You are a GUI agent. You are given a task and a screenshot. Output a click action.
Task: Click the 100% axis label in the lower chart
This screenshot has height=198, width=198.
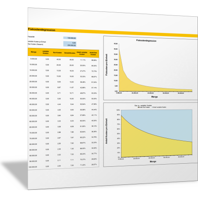tap(118, 110)
